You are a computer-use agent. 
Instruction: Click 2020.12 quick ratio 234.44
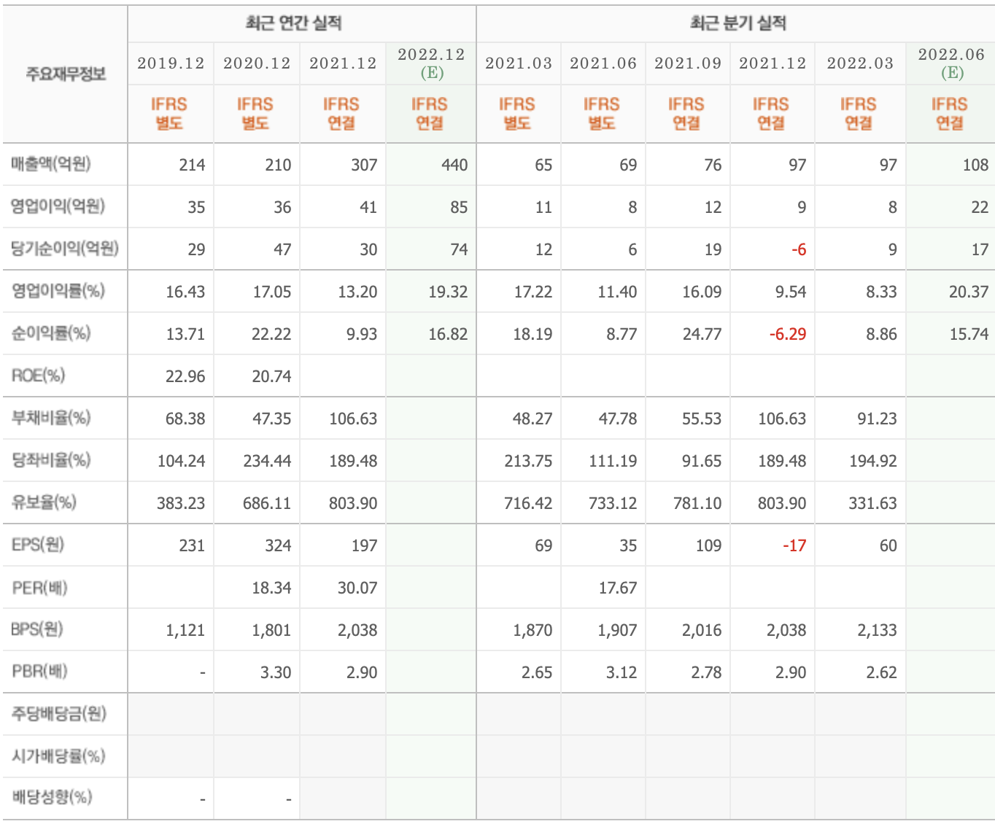point(267,461)
